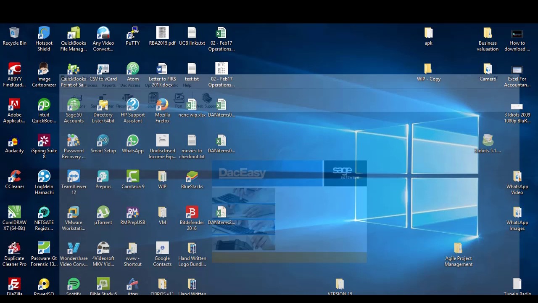Launch Hotspot Shield from the desktop
Screen dimensions: 538x303
click(44, 39)
